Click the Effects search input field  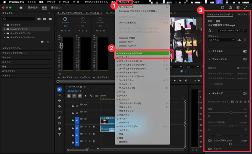19,19
